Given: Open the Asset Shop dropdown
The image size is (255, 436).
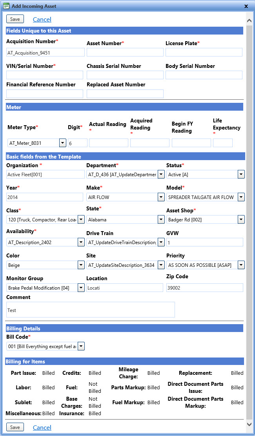Looking at the screenshot, I should pos(241,220).
